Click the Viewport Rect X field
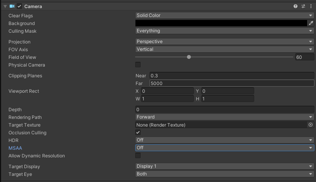This screenshot has height=182, width=316. [167, 91]
